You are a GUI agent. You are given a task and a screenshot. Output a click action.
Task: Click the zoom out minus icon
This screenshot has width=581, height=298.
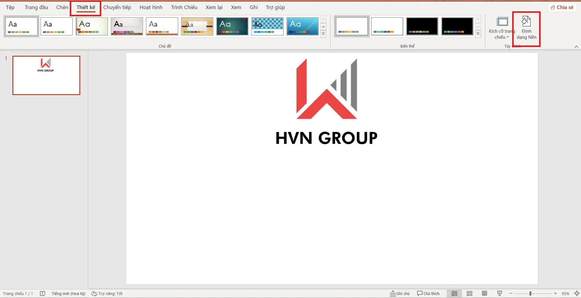(x=511, y=293)
